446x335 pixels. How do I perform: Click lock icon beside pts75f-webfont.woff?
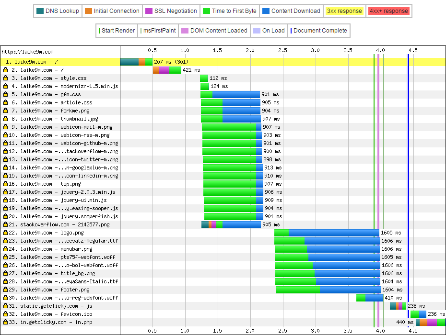pos(5,257)
